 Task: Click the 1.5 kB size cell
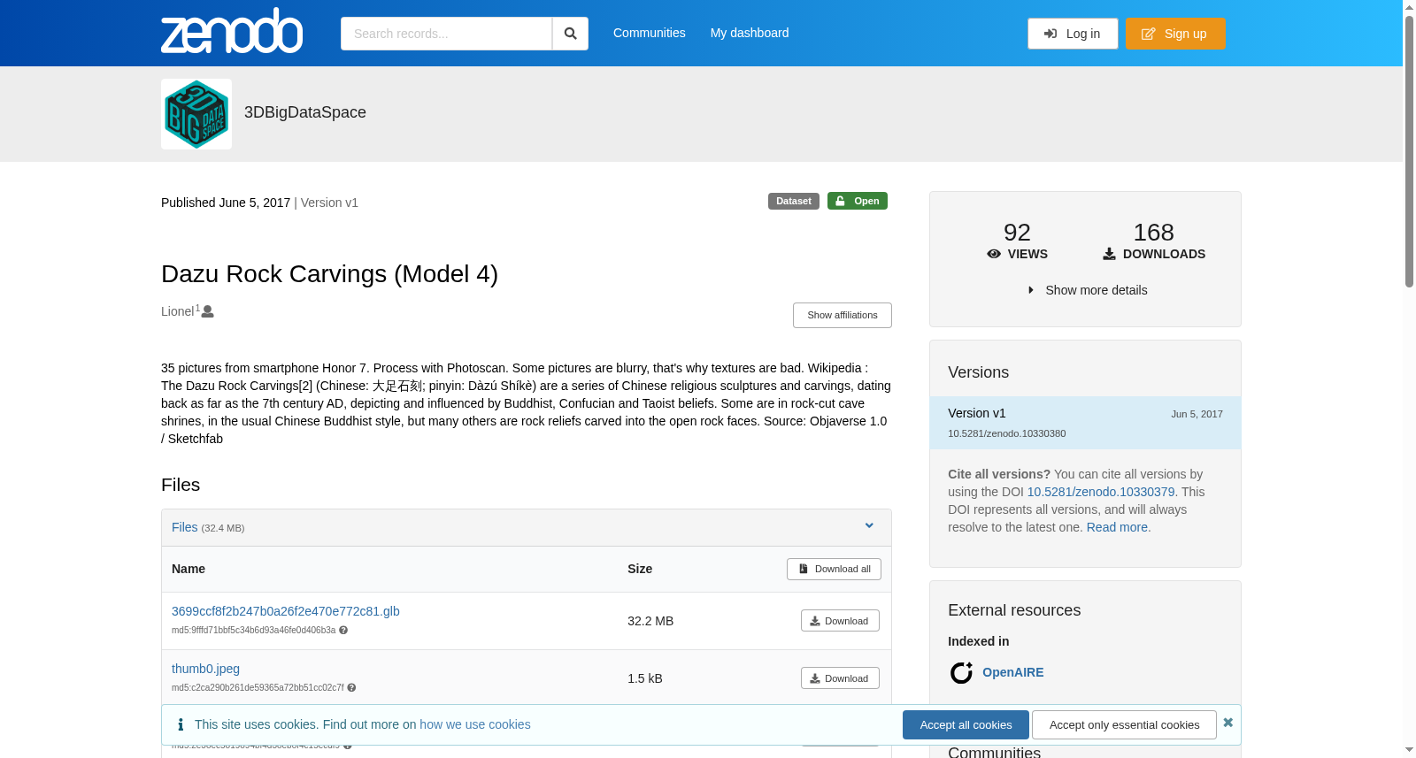[645, 678]
